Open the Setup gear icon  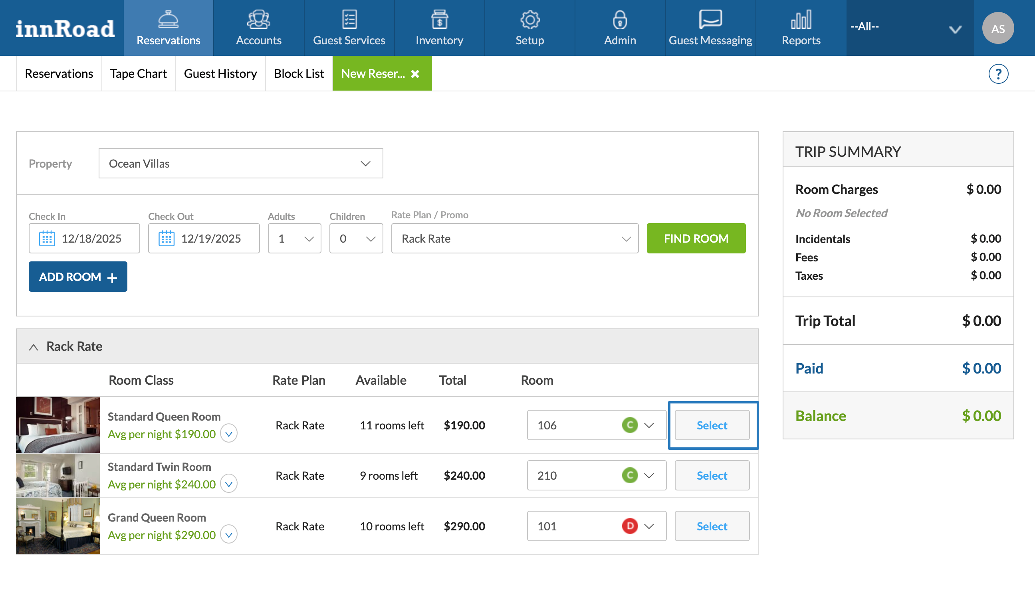[529, 20]
